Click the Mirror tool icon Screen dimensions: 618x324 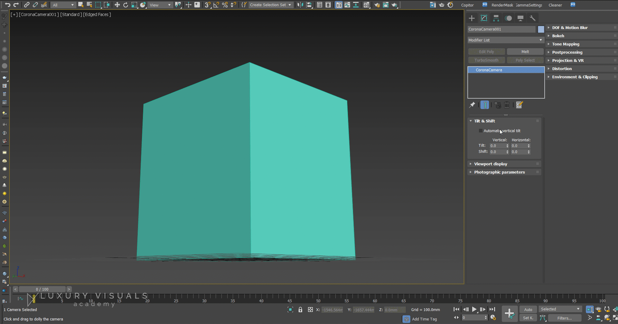coord(300,5)
